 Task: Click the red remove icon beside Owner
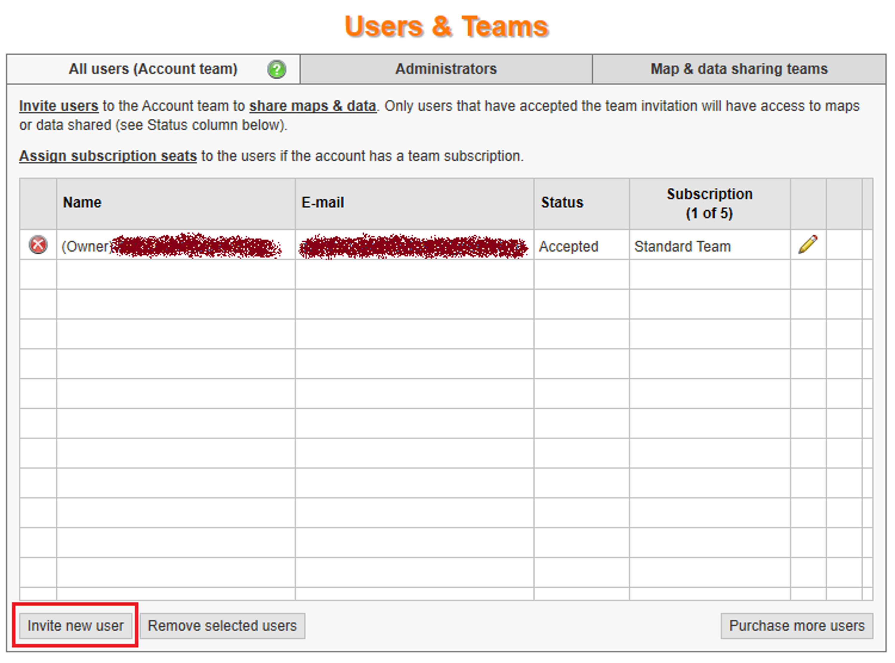[x=38, y=245]
